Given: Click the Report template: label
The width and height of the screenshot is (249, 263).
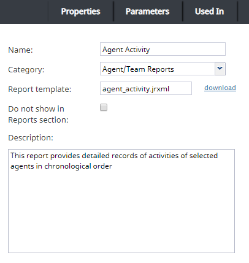Looking at the screenshot, I should coord(39,90).
